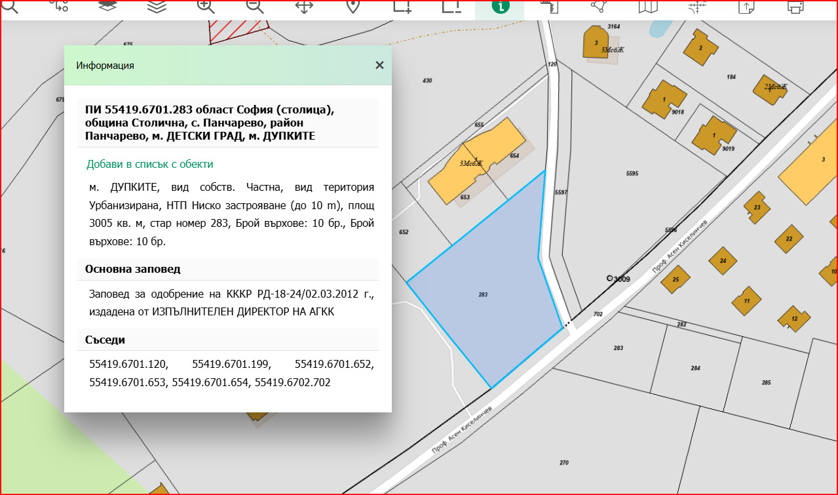Select the connected nodes polygon tool

point(598,7)
